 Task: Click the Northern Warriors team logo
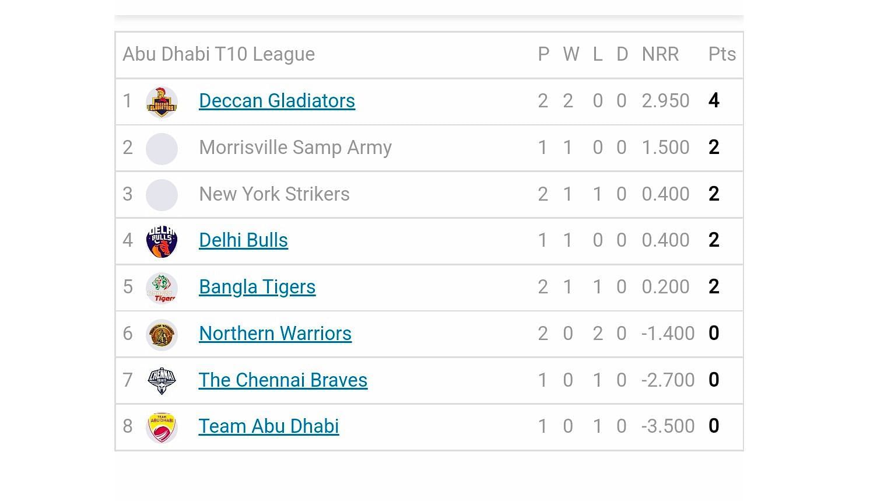tap(162, 335)
